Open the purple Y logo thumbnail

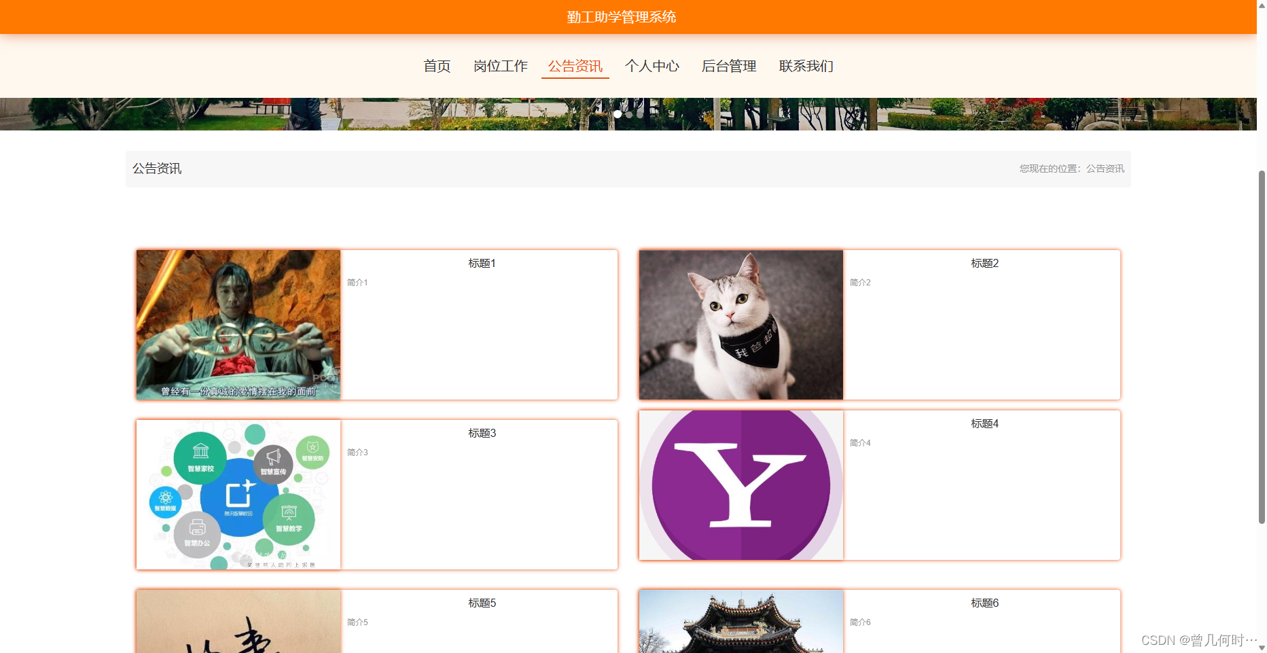[741, 485]
